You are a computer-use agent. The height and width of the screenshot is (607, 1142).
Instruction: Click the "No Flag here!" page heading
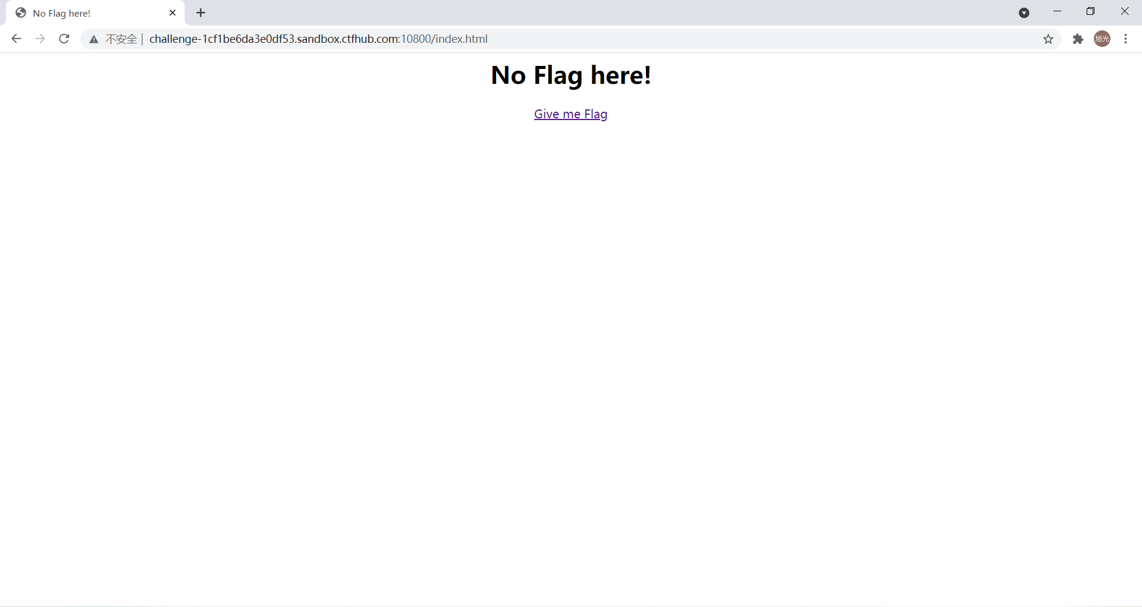tap(570, 76)
